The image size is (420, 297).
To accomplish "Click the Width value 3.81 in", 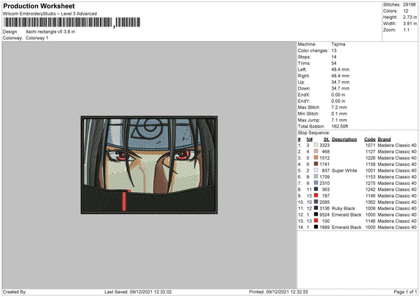I will [x=410, y=24].
